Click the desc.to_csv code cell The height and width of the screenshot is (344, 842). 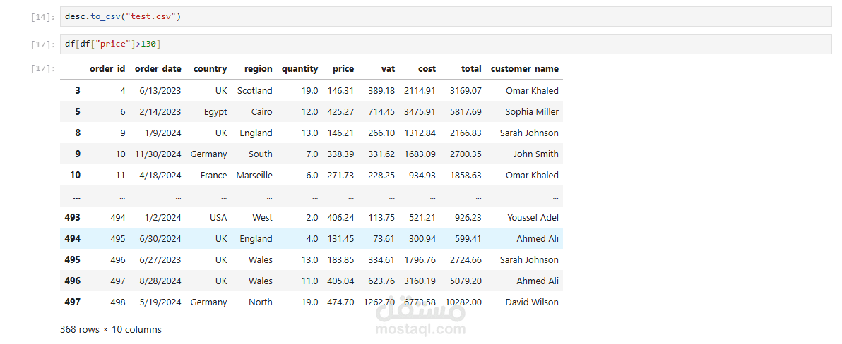click(446, 17)
